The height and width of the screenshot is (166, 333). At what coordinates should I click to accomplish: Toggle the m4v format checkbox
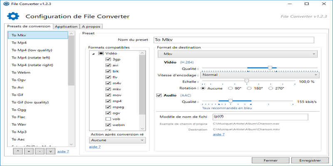coord(108,83)
